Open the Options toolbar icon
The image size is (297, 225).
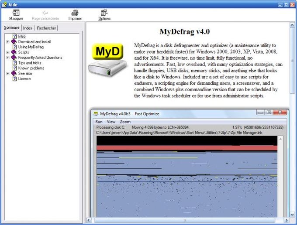104,13
